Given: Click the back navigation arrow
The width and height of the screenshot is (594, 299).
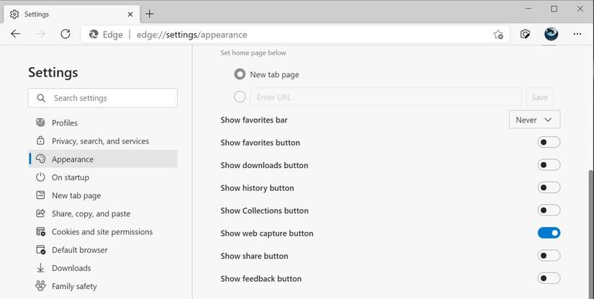Looking at the screenshot, I should coord(16,34).
